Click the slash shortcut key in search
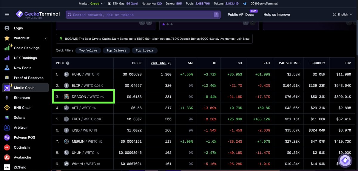The width and height of the screenshot is (358, 171). coord(216,15)
